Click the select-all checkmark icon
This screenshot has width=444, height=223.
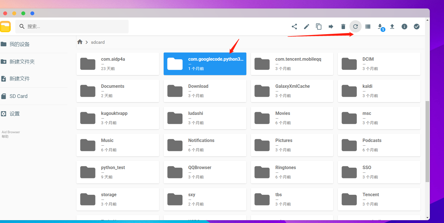(417, 27)
